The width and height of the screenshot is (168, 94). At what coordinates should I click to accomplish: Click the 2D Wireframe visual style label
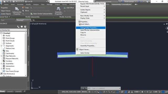[x=41, y=24]
